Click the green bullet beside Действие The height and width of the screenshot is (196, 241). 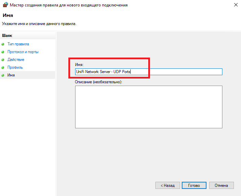(x=3, y=60)
